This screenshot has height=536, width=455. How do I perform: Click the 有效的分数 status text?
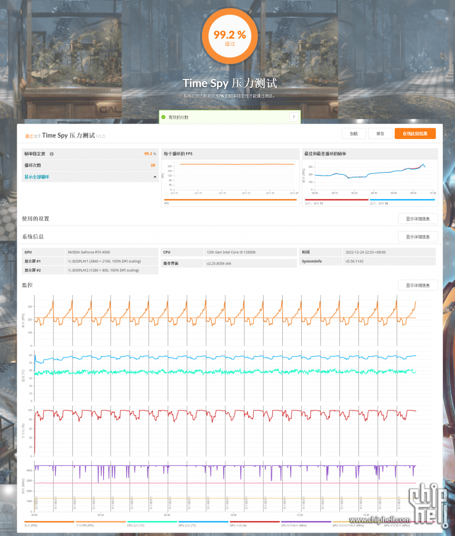[178, 117]
